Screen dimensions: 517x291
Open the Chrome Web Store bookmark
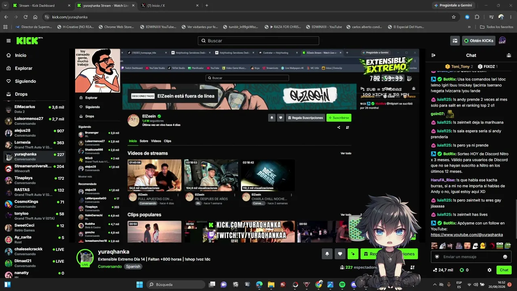click(116, 27)
